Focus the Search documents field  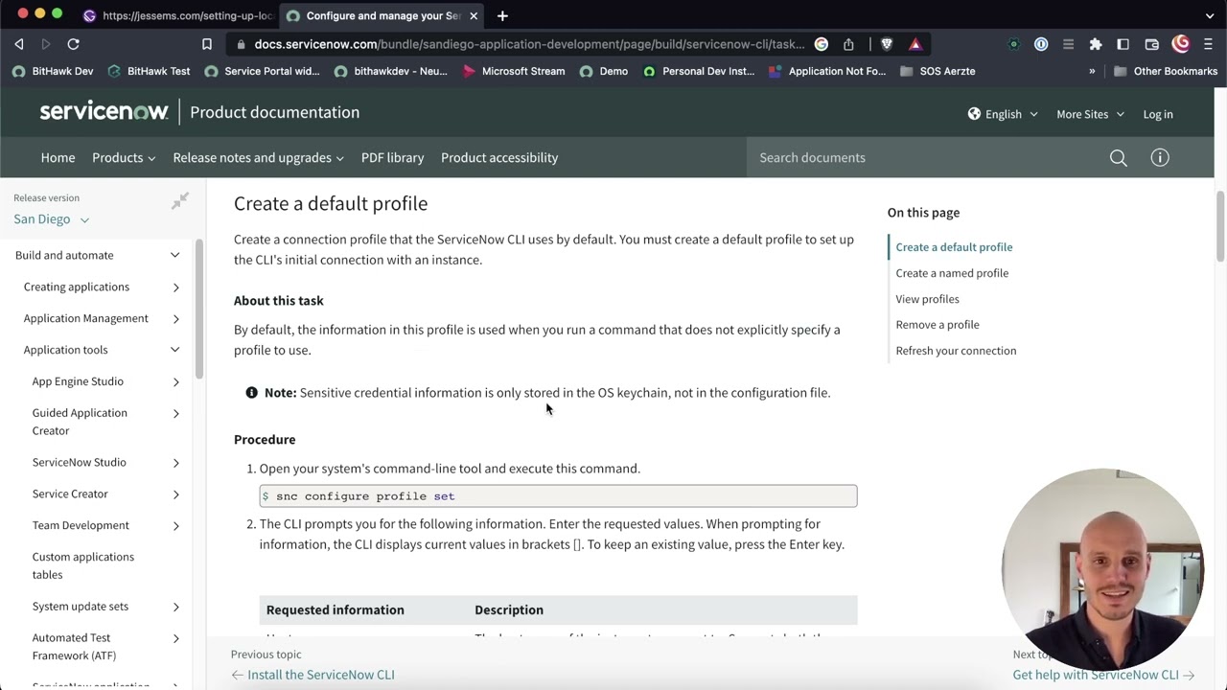pos(925,157)
